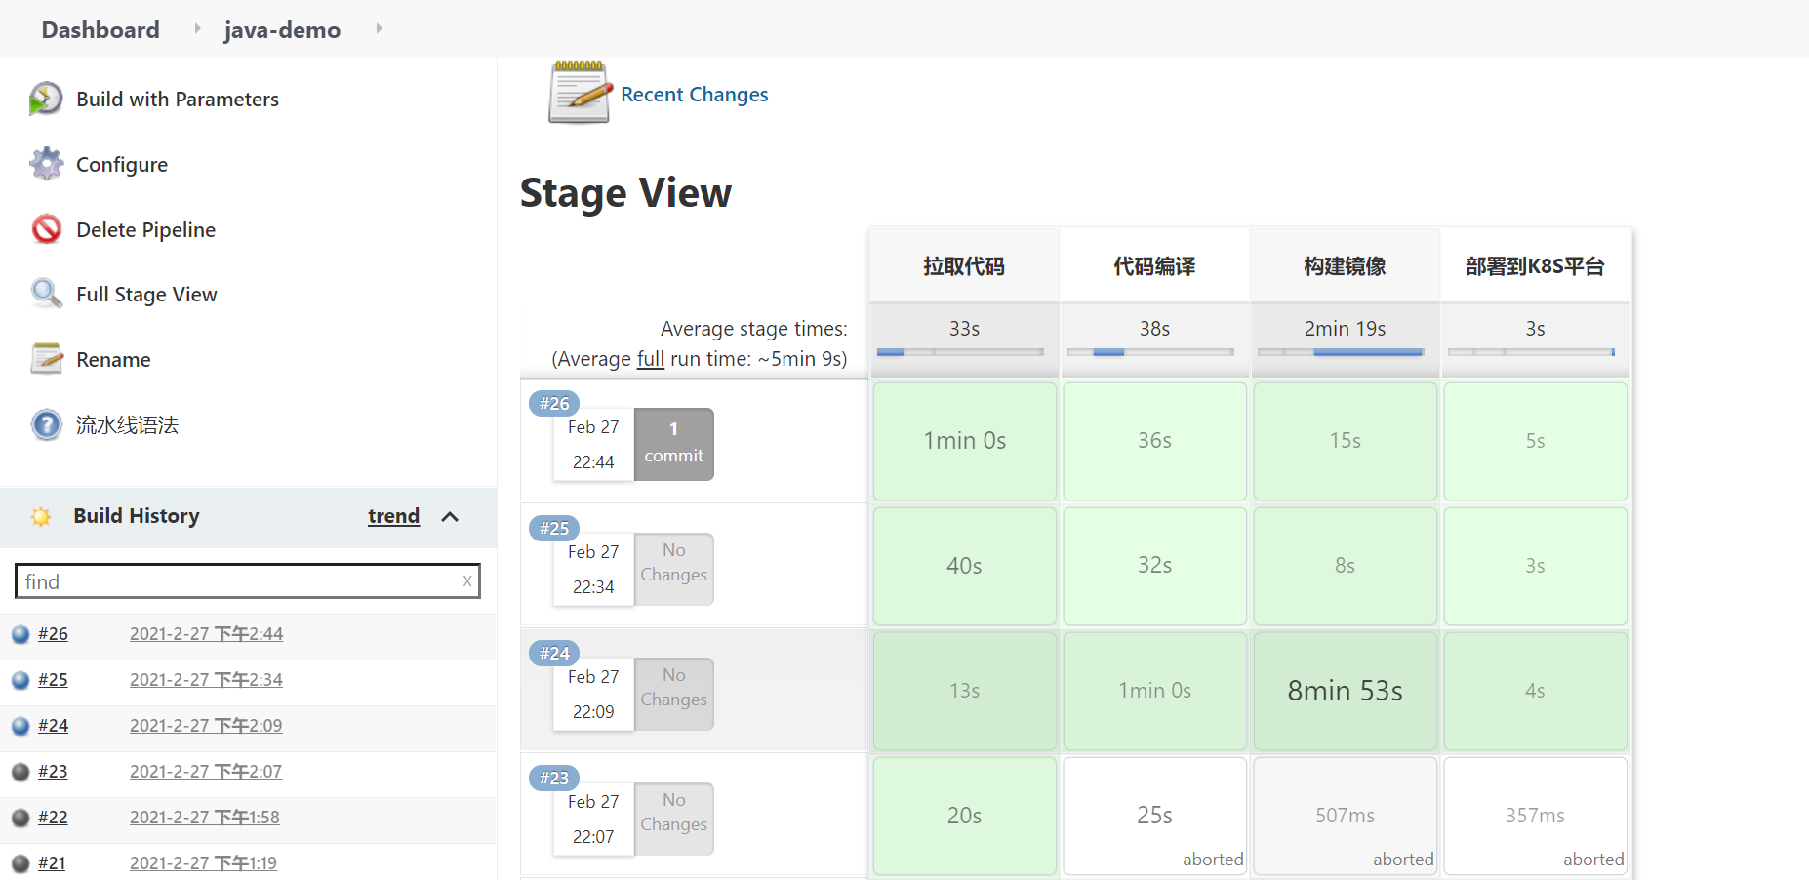Click the Full Stage View magnifier icon
1809x880 pixels.
click(x=46, y=294)
